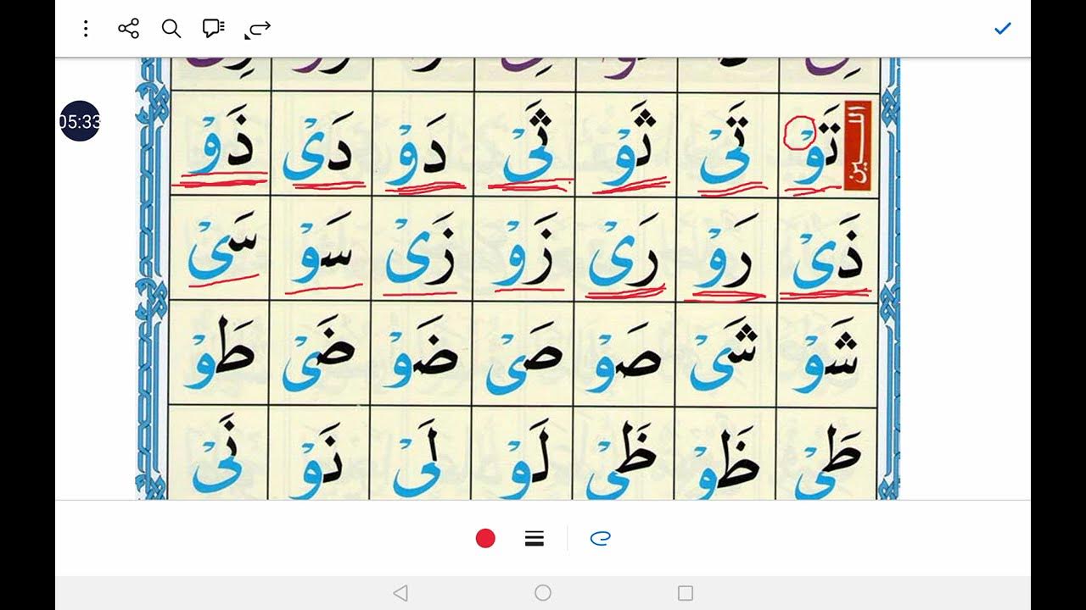Tap the undo/redo arrow icon

258,29
